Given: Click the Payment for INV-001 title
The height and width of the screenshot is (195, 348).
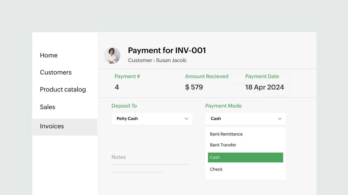Looking at the screenshot, I should coord(167,50).
